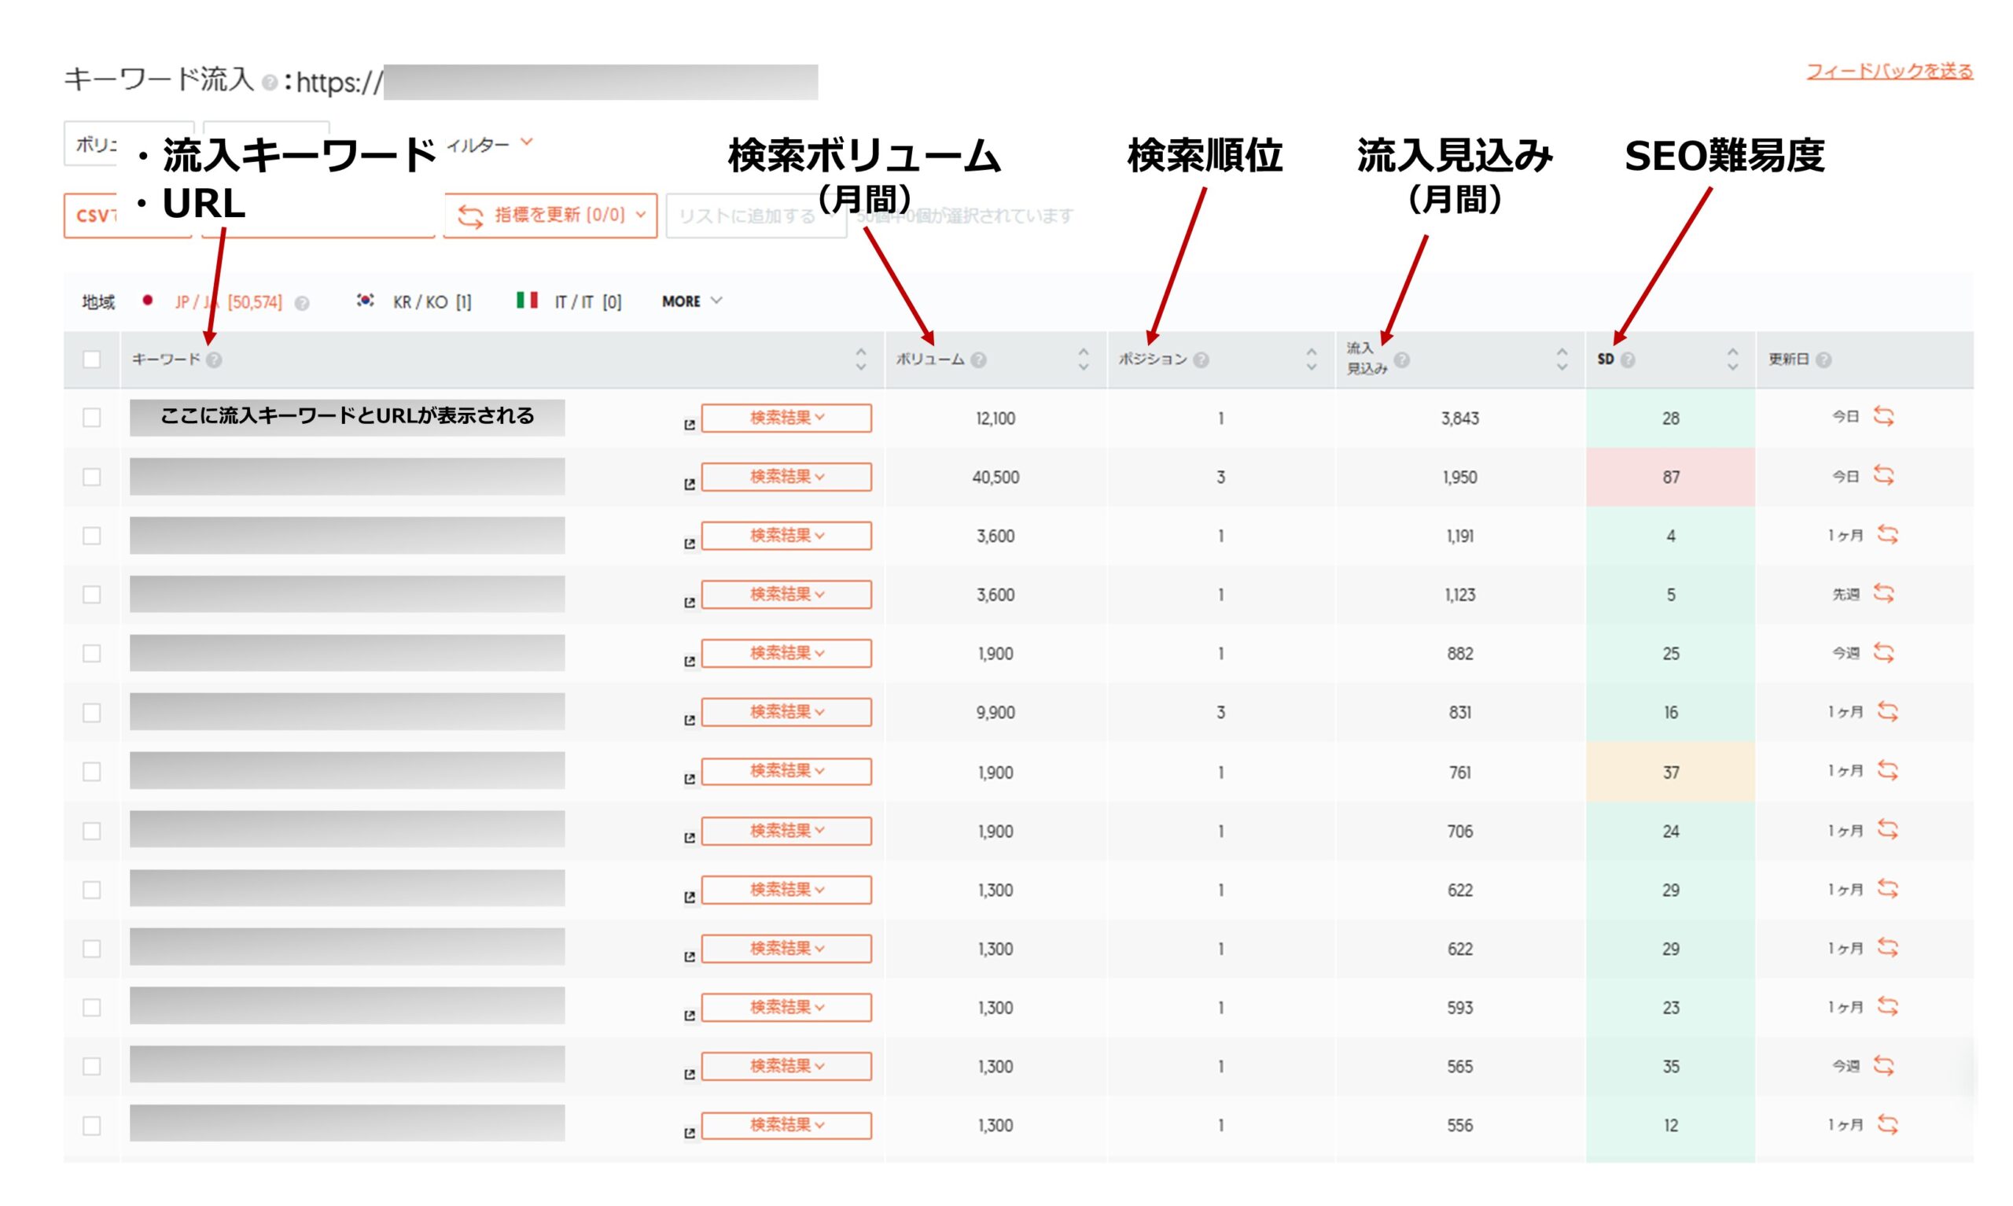Click the external link icon beside the first keyword
This screenshot has width=2013, height=1206.
coord(689,424)
